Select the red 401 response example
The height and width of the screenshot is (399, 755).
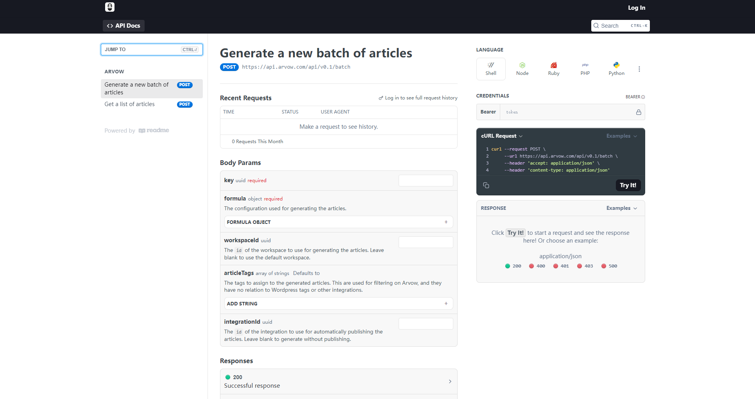click(561, 266)
